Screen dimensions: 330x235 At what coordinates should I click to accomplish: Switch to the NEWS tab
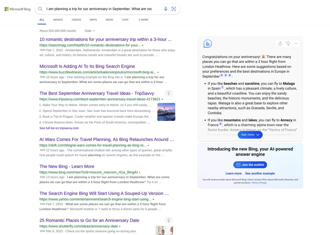[x=109, y=20]
